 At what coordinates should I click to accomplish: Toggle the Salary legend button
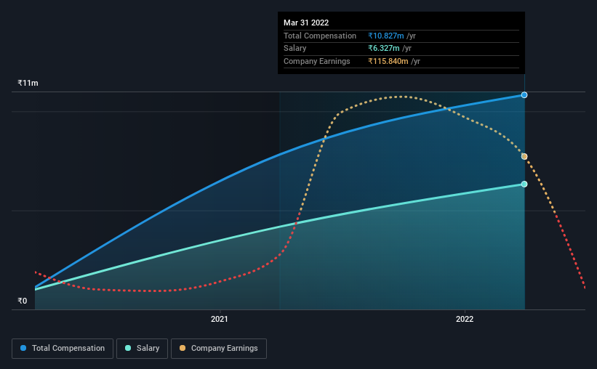tap(142, 349)
